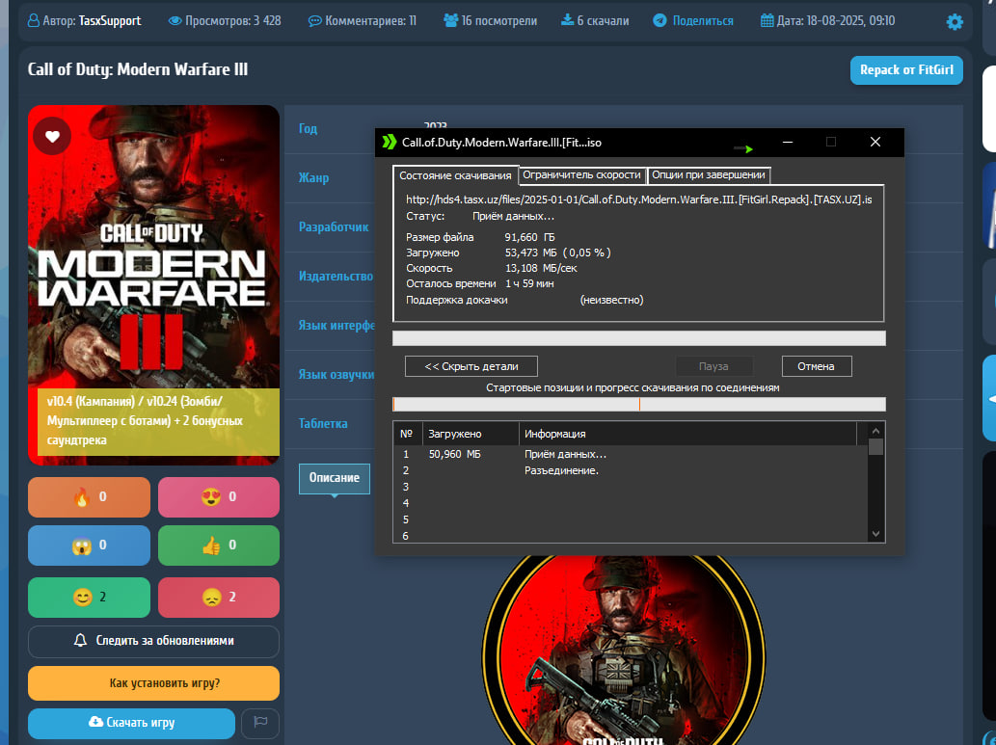
Task: React with the smiling emoji button
Action: tap(89, 598)
